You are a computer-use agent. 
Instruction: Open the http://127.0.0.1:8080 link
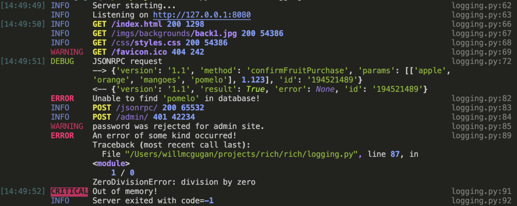point(202,15)
